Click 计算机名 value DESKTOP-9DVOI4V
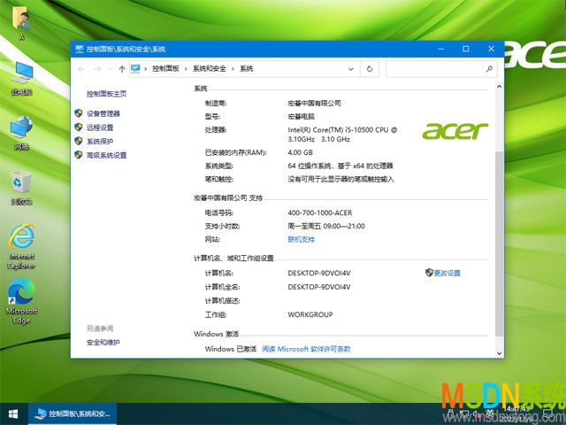Screen dimensions: 566x425 pyautogui.click(x=319, y=274)
